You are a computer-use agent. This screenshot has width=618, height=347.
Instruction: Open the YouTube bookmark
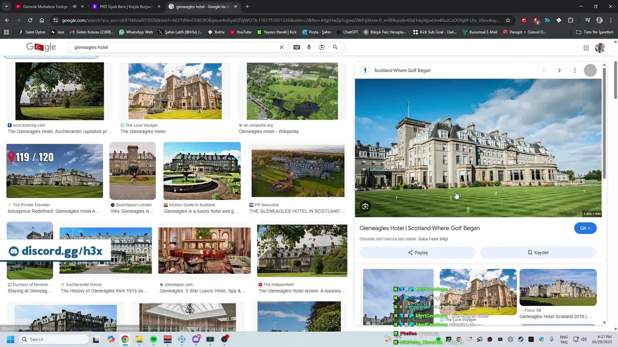[x=240, y=32]
